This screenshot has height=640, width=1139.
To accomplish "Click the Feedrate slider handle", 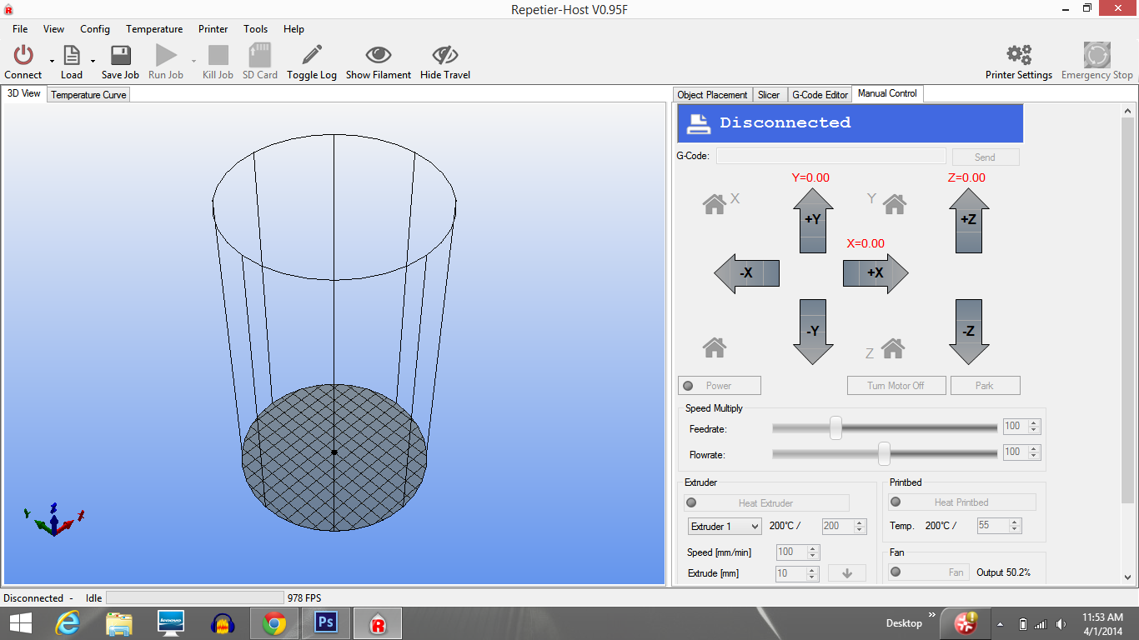I will pos(835,427).
